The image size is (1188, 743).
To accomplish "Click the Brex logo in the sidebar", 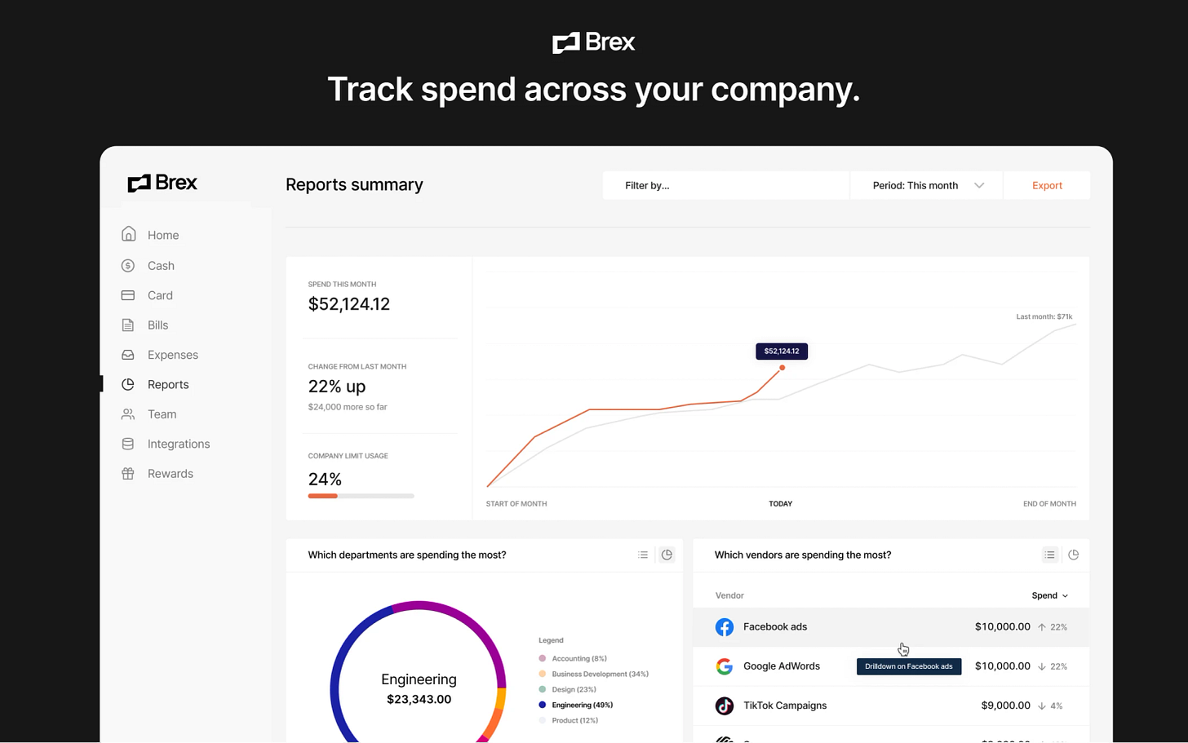I will point(162,183).
